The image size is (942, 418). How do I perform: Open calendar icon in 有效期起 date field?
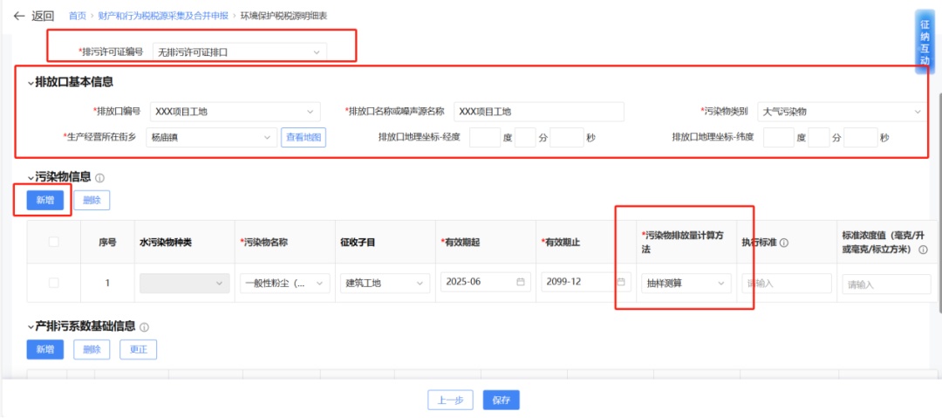[x=521, y=283]
